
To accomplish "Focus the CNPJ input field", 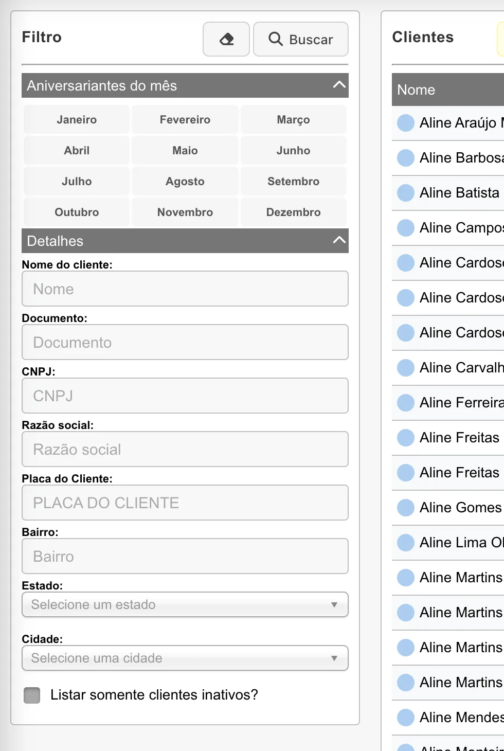I will pos(185,396).
